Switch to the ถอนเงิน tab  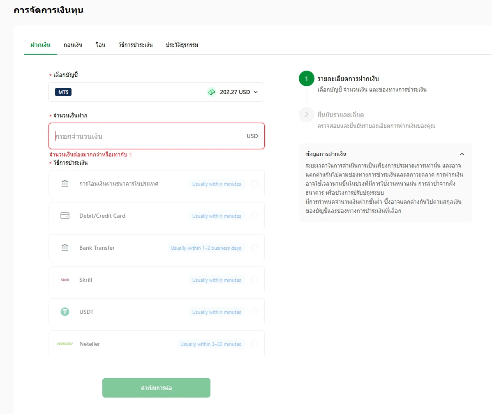pyautogui.click(x=73, y=45)
